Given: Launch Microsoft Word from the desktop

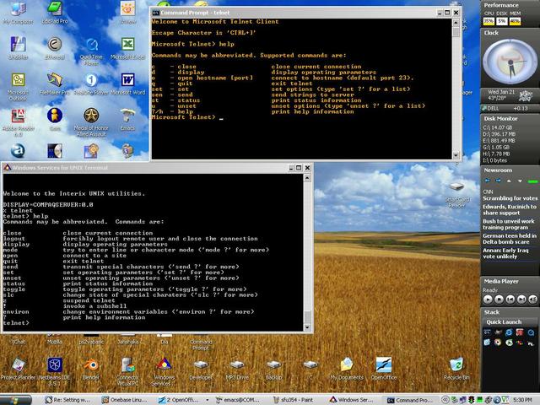Looking at the screenshot, I should (x=127, y=84).
